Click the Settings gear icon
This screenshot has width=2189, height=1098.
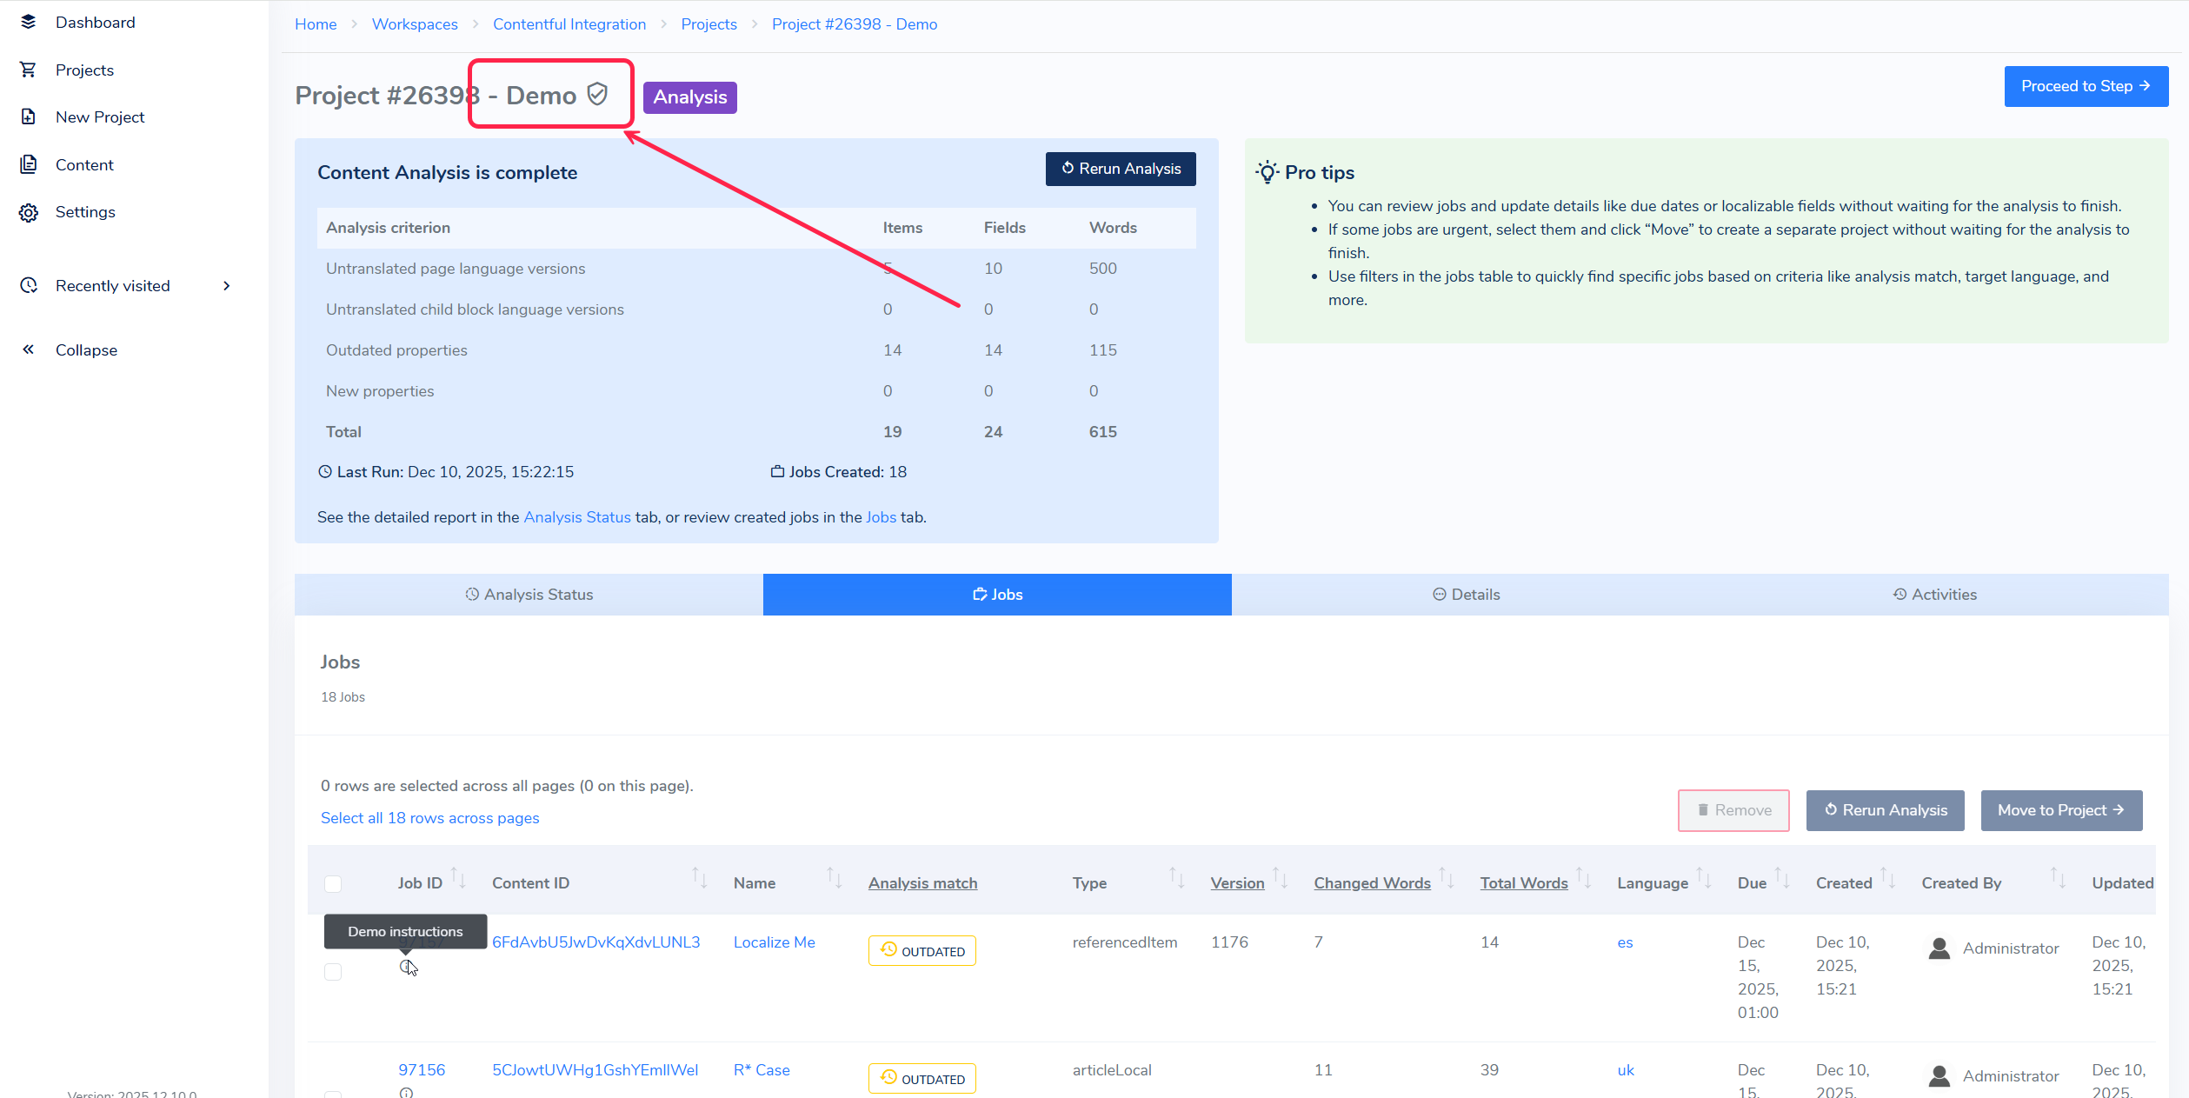pos(29,212)
